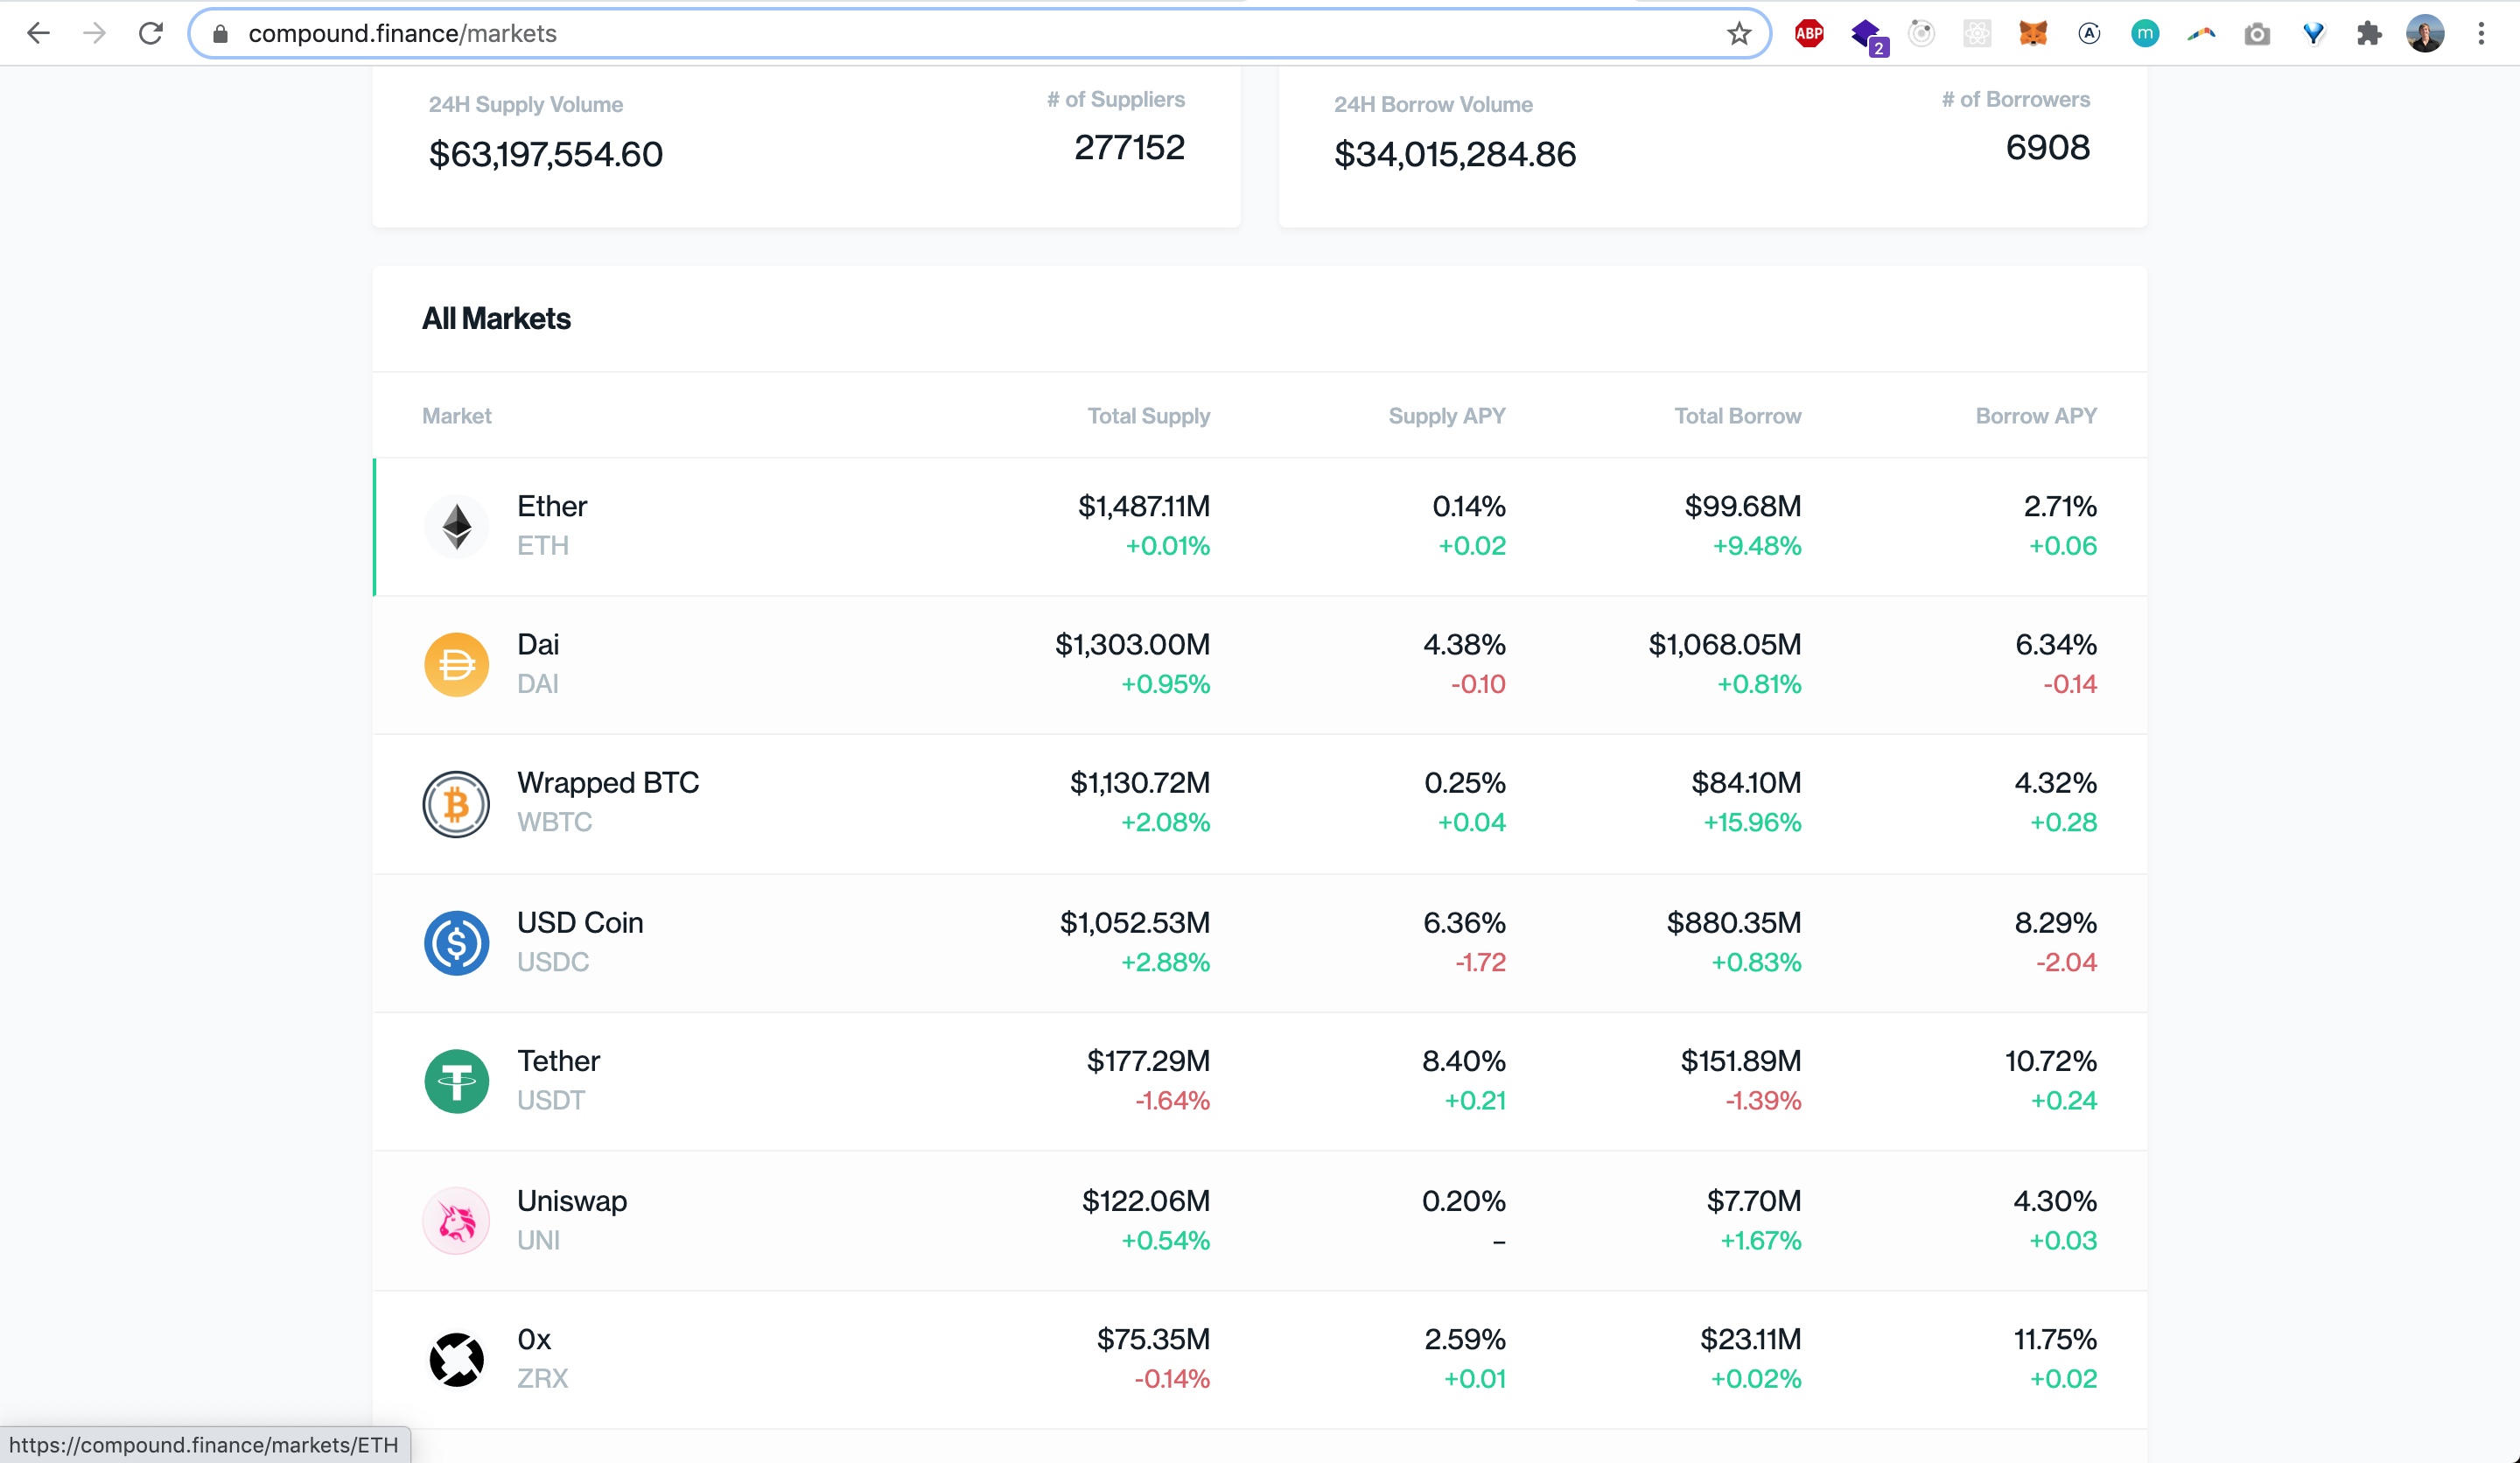Viewport: 2520px width, 1463px height.
Task: Click the Borrow APY column header
Action: click(x=2035, y=416)
